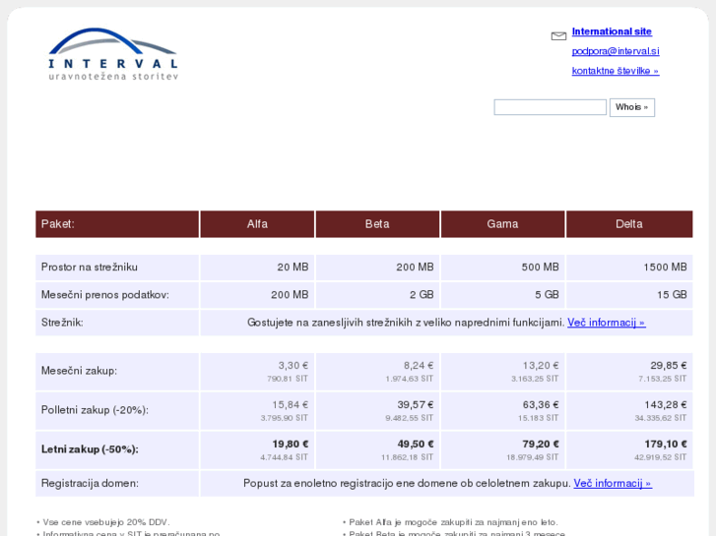Click the Mesečni prenos podatkov label
The image size is (716, 536).
[105, 295]
